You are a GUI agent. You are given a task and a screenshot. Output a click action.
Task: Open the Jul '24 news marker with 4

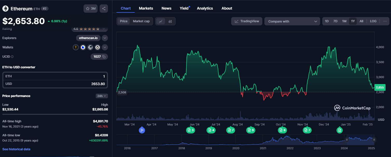(x=211, y=130)
